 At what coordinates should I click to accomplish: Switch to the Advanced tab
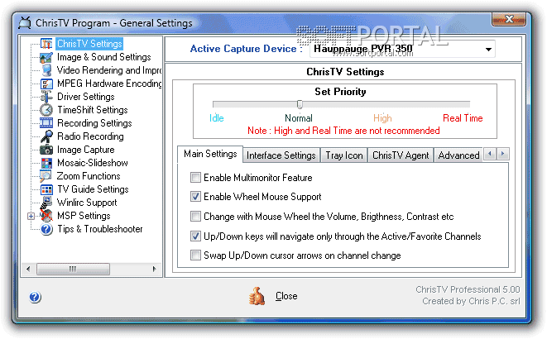458,155
